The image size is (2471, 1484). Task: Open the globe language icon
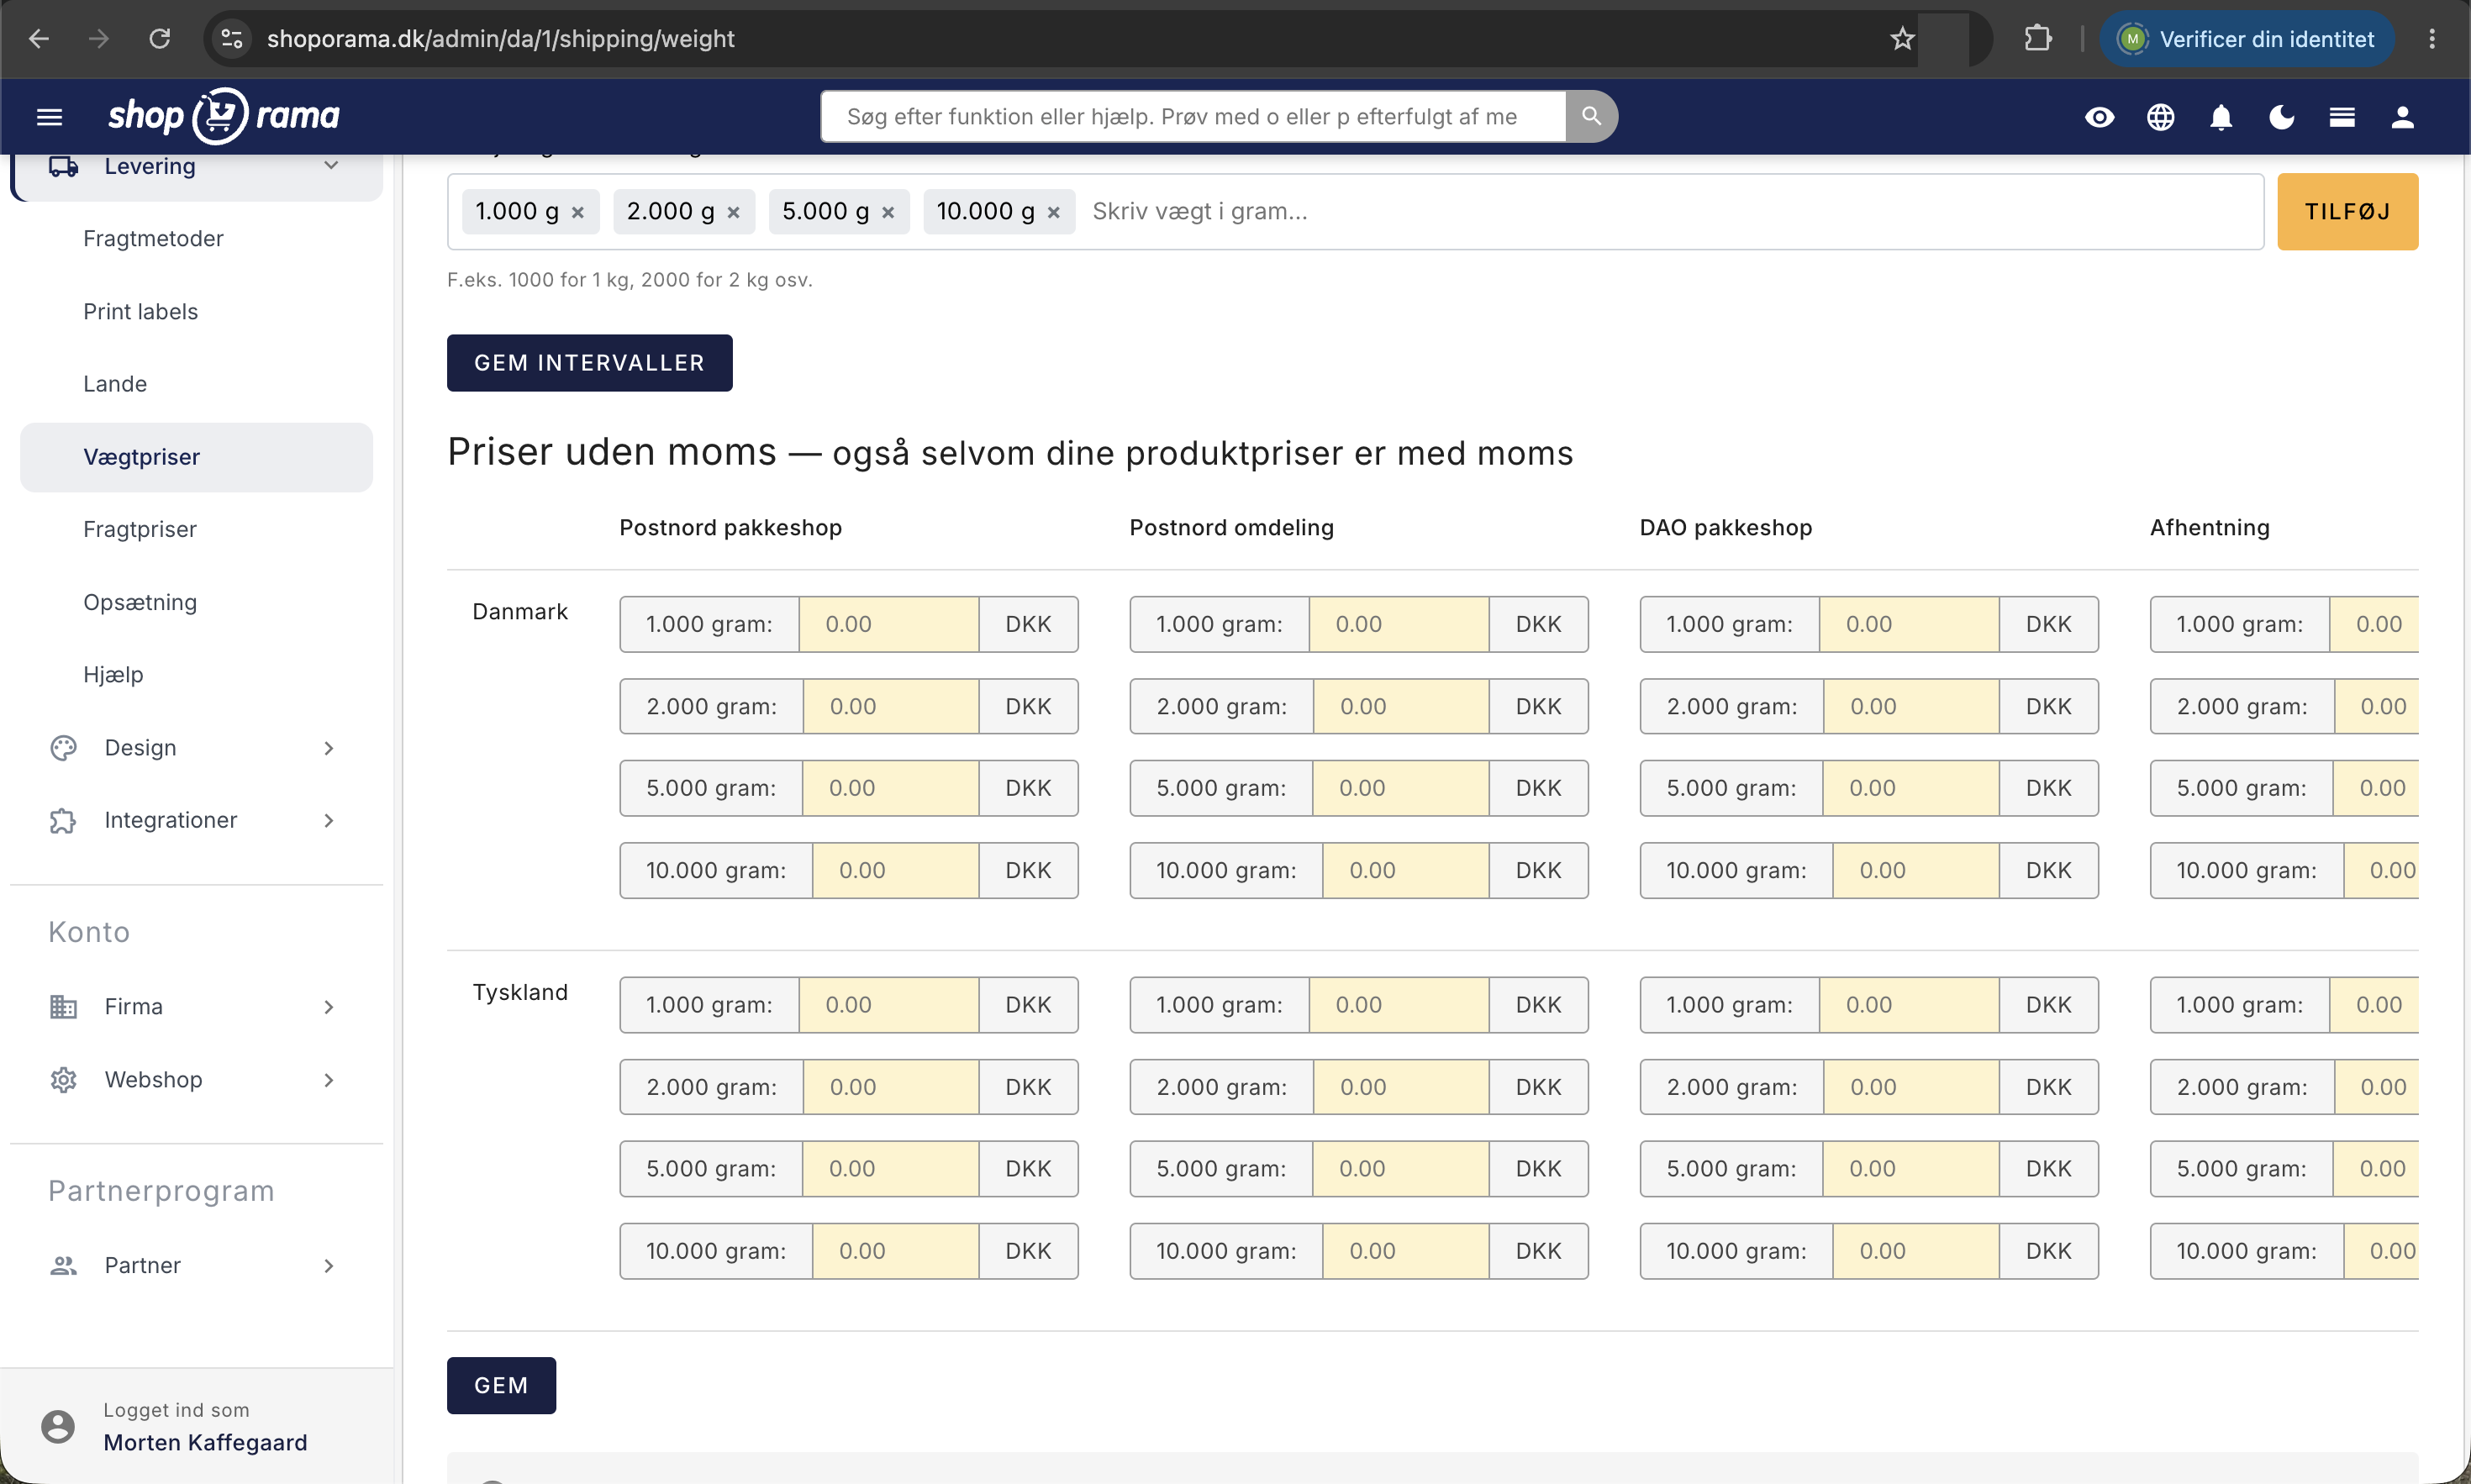pyautogui.click(x=2160, y=117)
